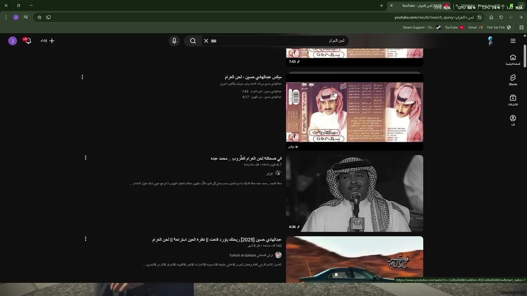Bookmark this page with star icon

[x=40, y=17]
